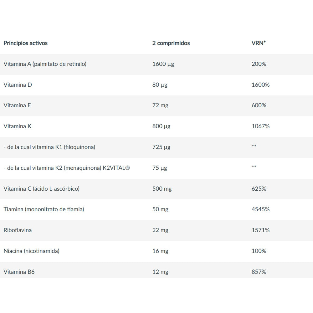Click the 625% VRN value
Screen dimensions: 313x313
[259, 189]
